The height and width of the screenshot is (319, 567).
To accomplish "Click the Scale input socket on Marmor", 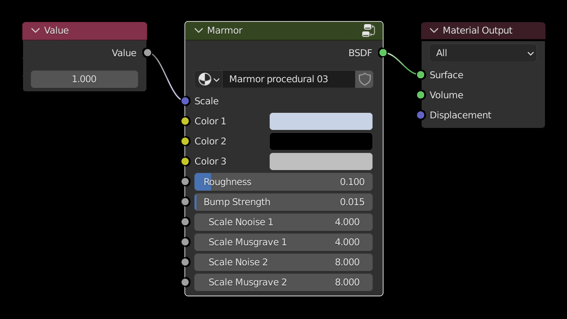I will [x=185, y=101].
